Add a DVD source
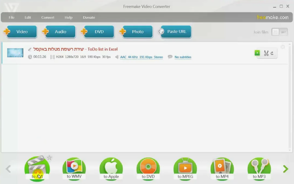Image resolution: width=294 pixels, height=184 pixels. coord(97,32)
